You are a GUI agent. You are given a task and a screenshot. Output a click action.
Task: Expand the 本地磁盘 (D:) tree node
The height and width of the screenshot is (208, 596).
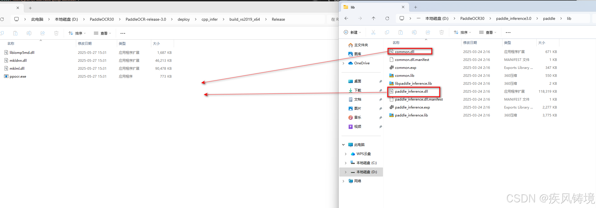(x=346, y=172)
